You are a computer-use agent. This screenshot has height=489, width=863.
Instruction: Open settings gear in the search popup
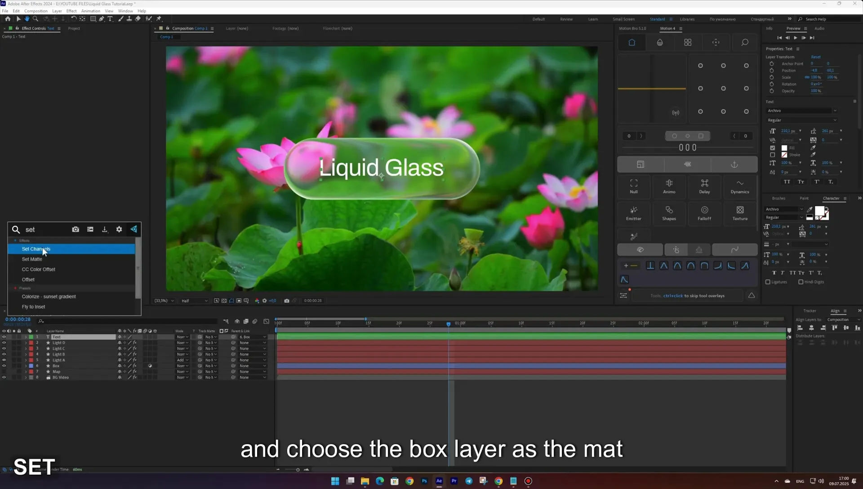click(x=119, y=229)
